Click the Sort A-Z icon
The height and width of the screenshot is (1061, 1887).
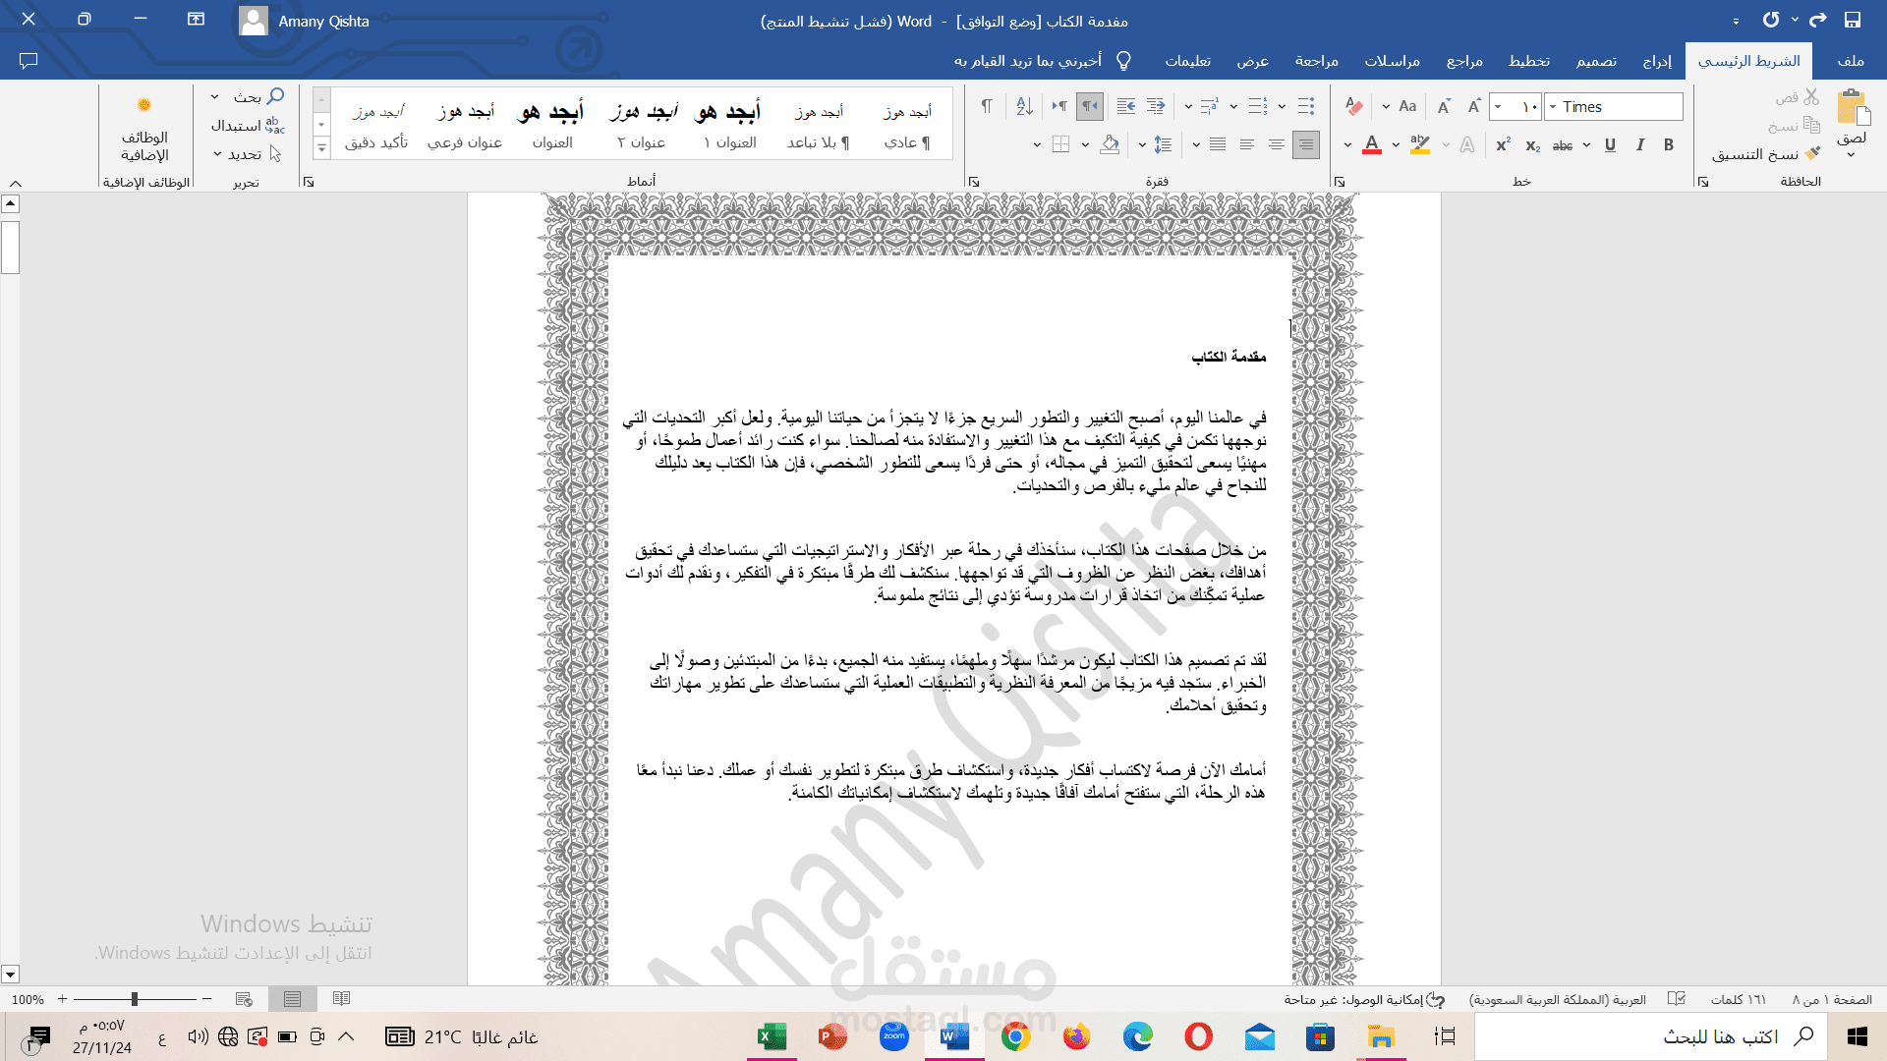click(x=1024, y=106)
